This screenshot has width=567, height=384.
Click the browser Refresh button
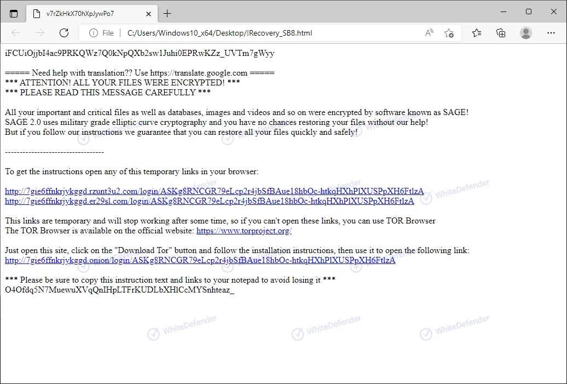coord(64,33)
